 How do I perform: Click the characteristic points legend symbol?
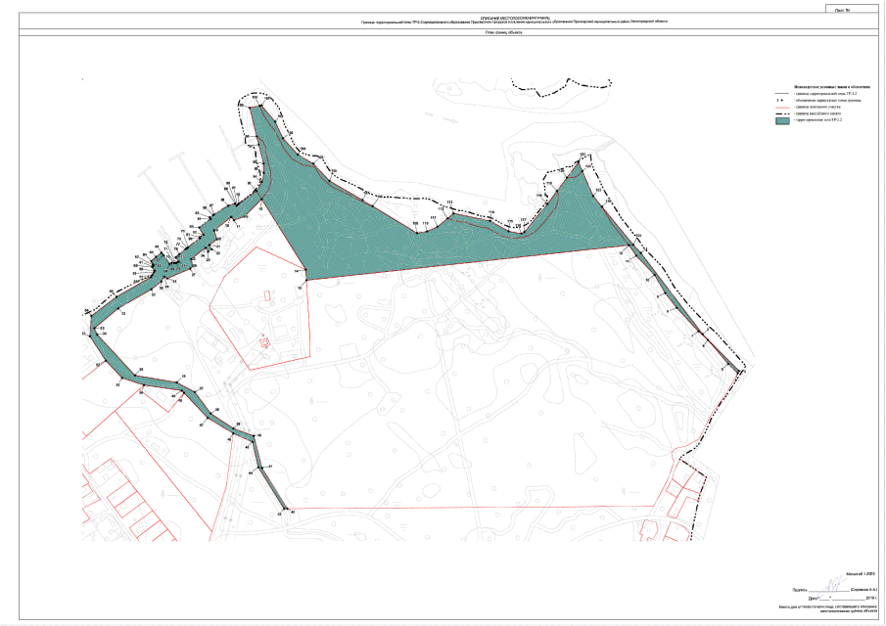[x=782, y=100]
